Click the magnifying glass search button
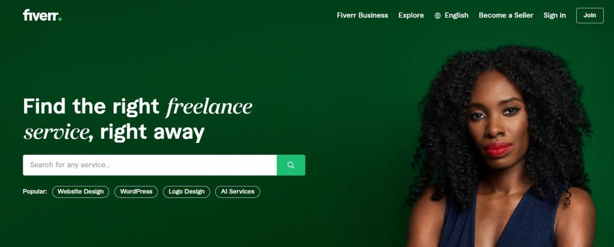The height and width of the screenshot is (247, 614). point(291,165)
